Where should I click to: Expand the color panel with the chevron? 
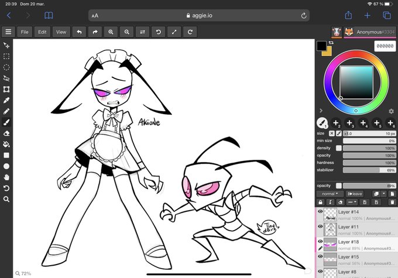tap(321, 111)
